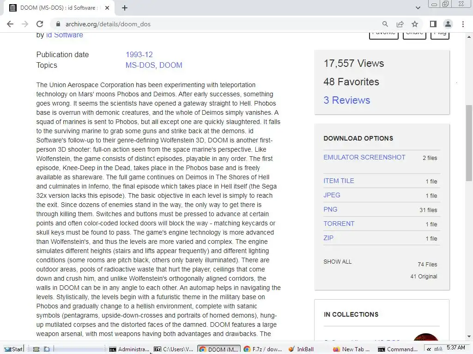473x354 pixels.
Task: Jump to the 3 Reviews section
Action: point(346,100)
